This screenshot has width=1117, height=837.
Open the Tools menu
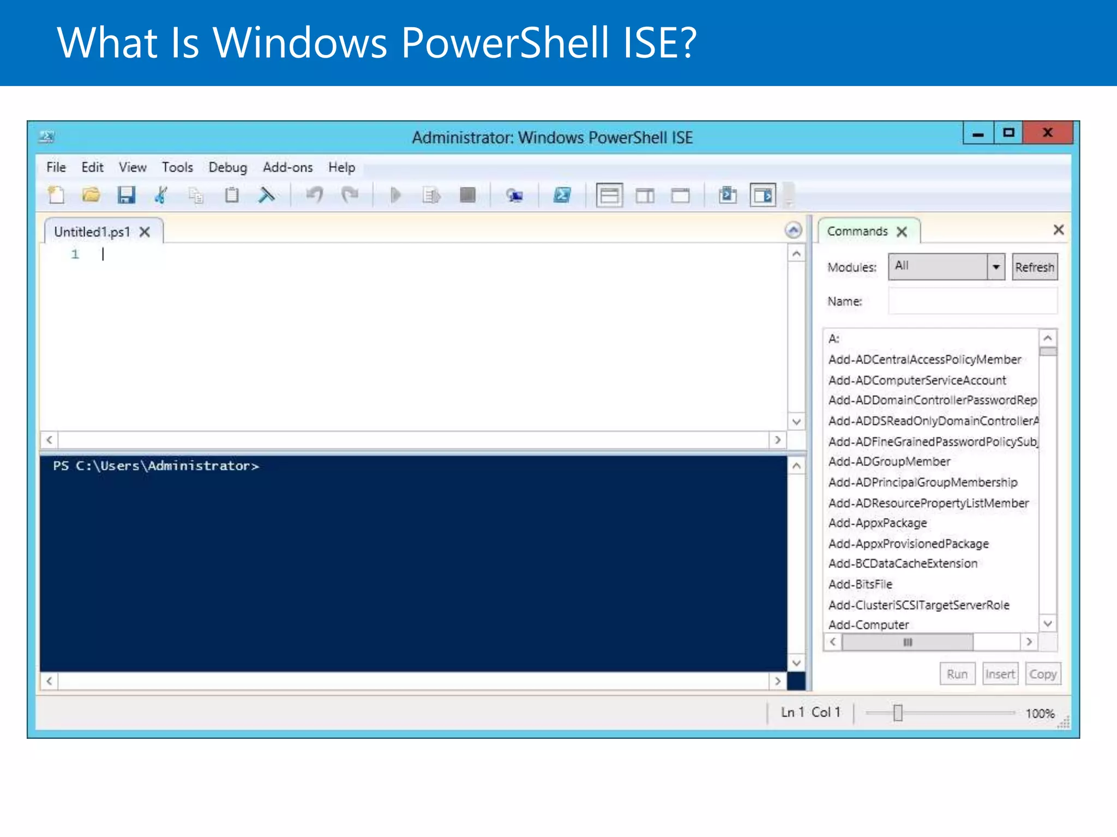177,167
